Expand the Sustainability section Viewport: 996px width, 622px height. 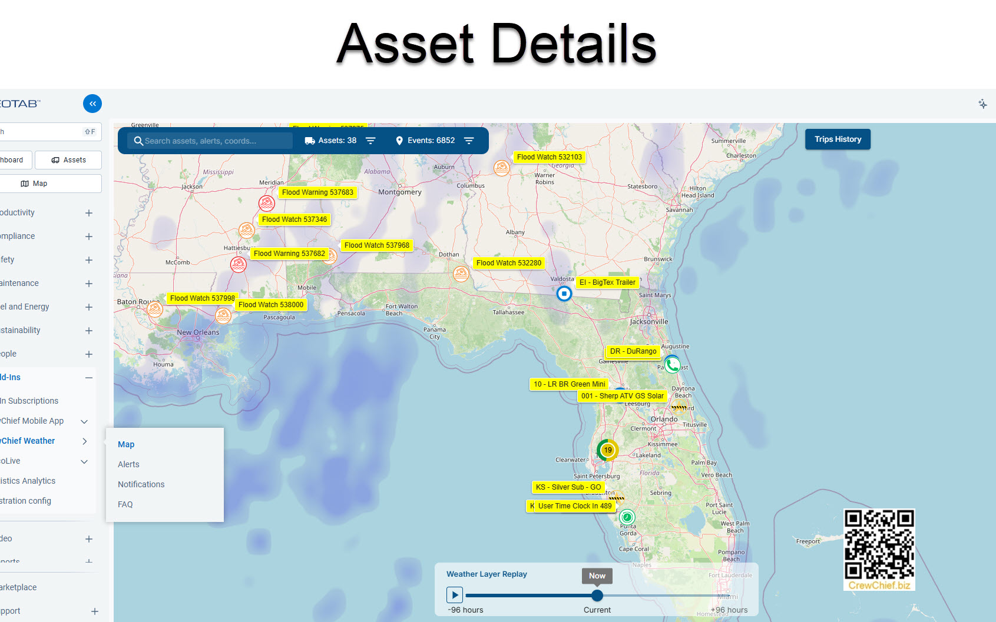tap(89, 331)
